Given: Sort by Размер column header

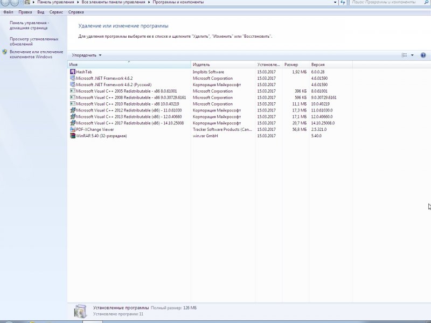Looking at the screenshot, I should 295,65.
